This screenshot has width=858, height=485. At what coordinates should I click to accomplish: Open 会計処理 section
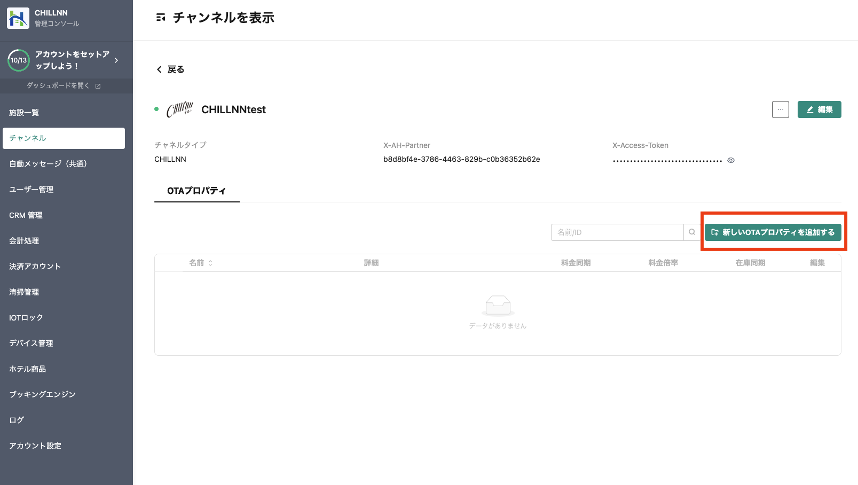tap(64, 241)
